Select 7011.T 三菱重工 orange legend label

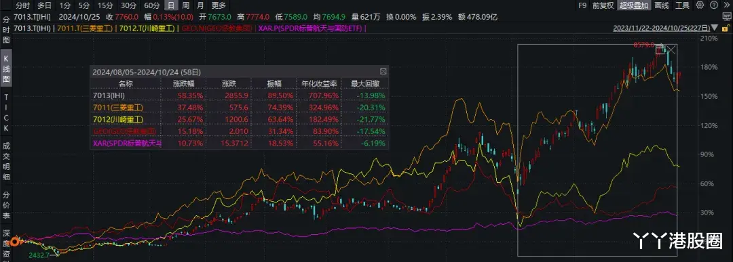[x=86, y=28]
